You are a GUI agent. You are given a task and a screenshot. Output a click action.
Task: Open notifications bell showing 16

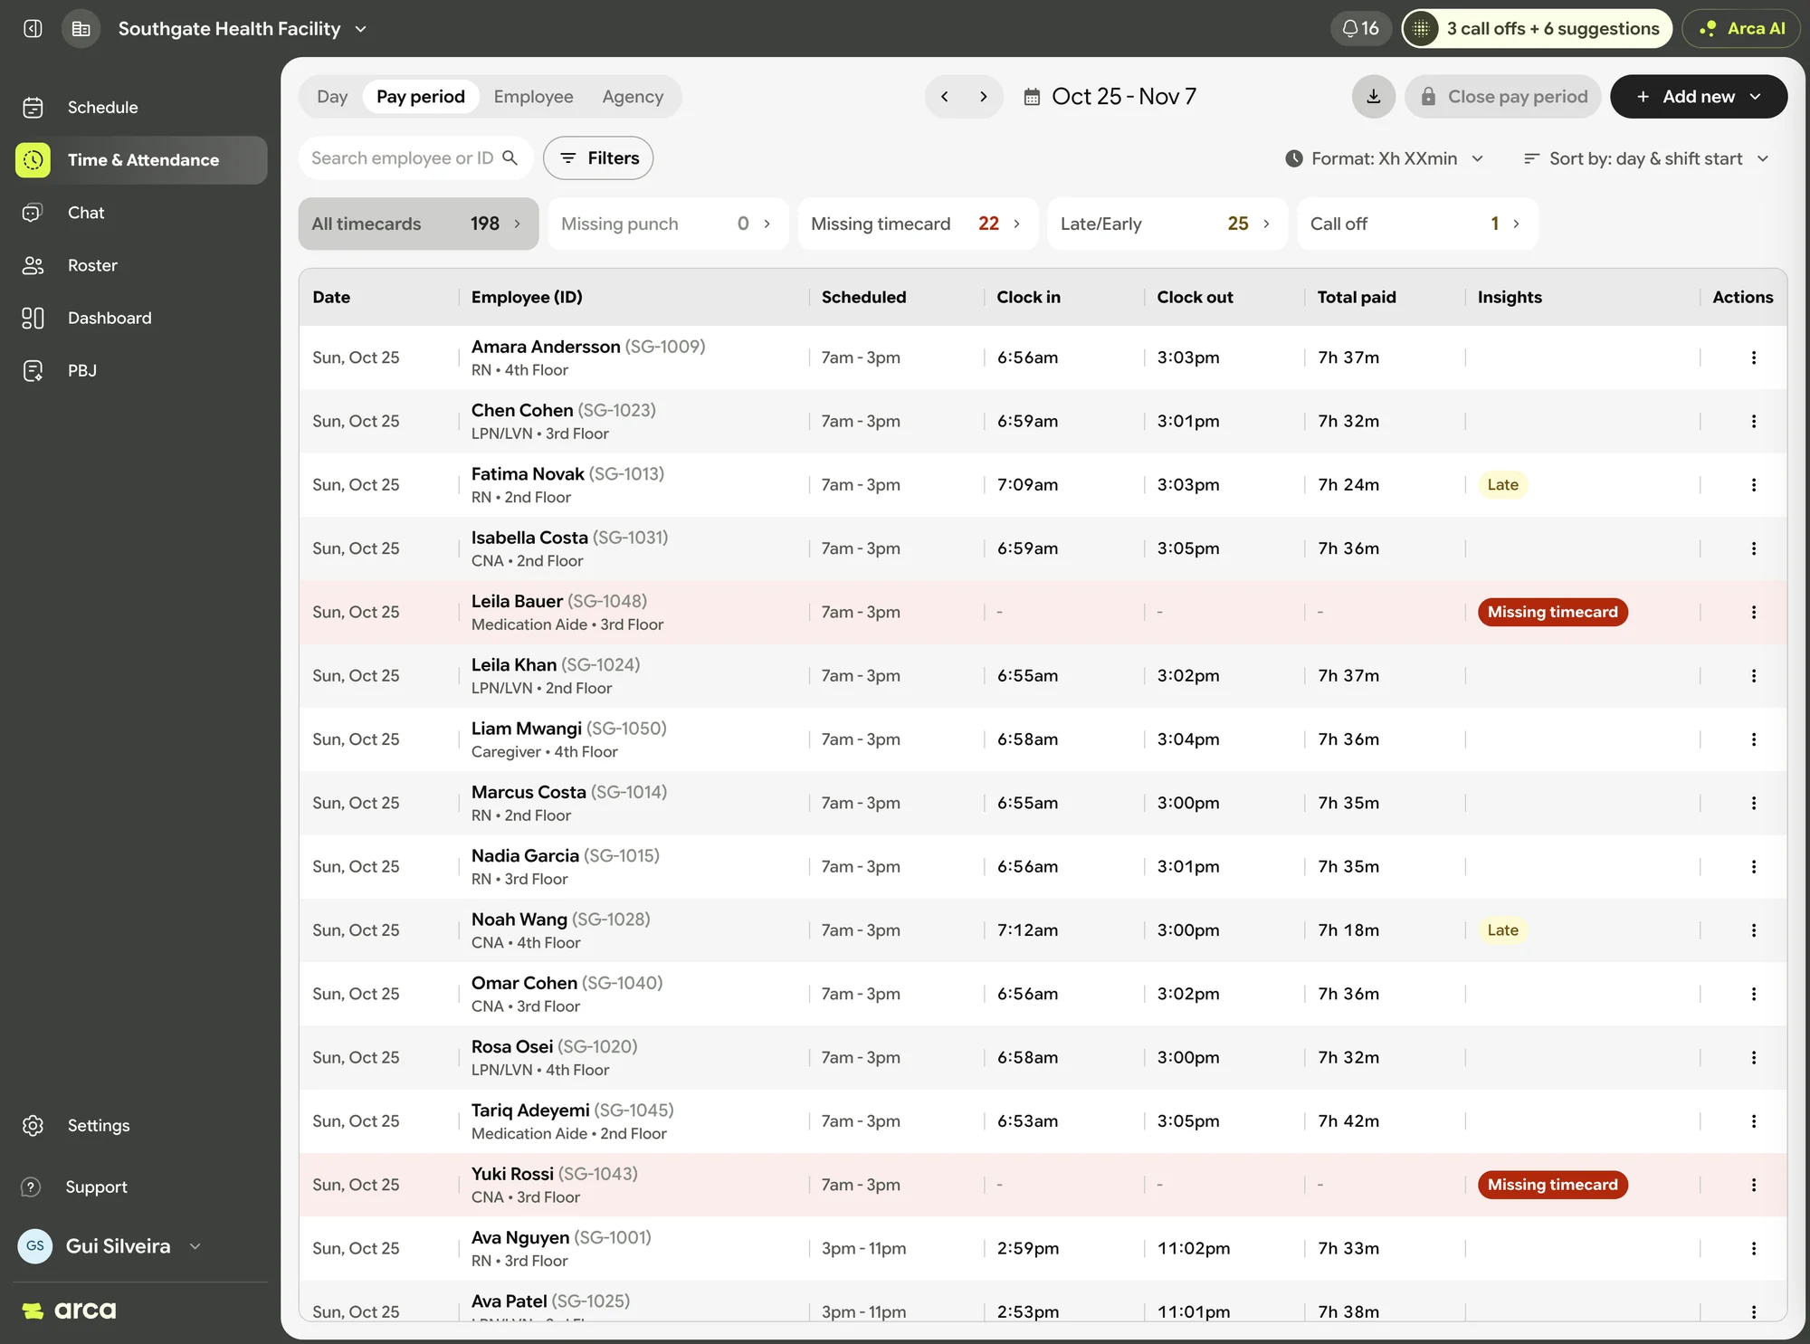click(x=1360, y=29)
